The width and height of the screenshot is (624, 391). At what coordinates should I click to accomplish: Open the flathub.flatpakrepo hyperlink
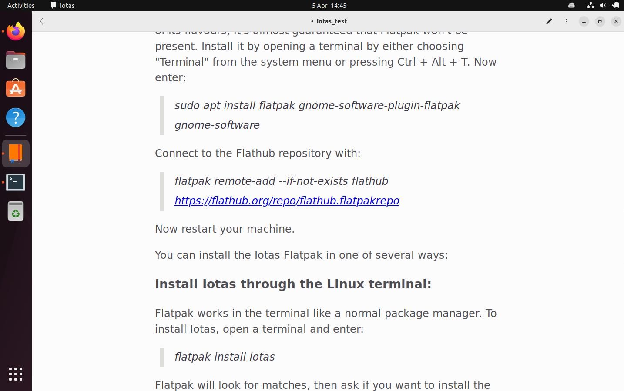[x=287, y=201]
